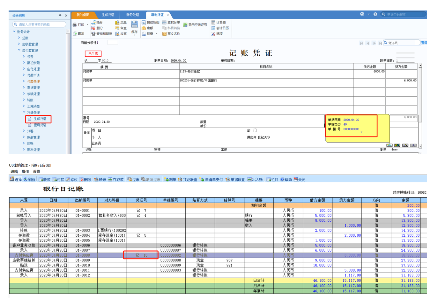Select 账表管理 in the left tree

pos(33,137)
